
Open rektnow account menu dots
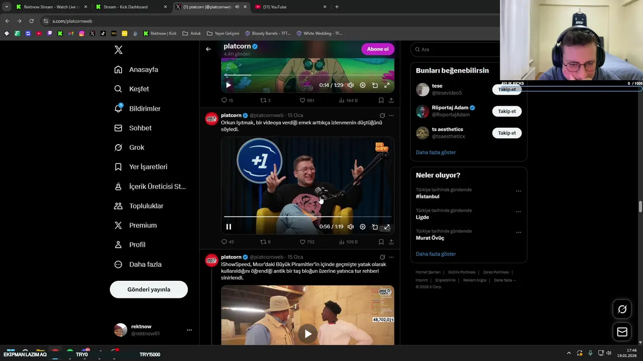[x=189, y=330]
